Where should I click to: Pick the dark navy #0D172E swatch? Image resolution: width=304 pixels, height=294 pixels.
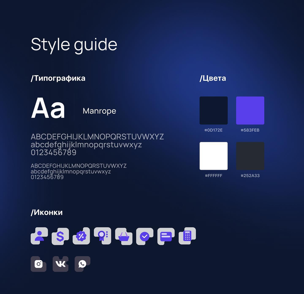pyautogui.click(x=214, y=111)
